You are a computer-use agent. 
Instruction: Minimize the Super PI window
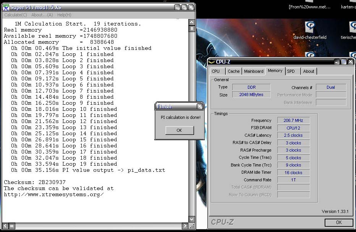(x=177, y=7)
